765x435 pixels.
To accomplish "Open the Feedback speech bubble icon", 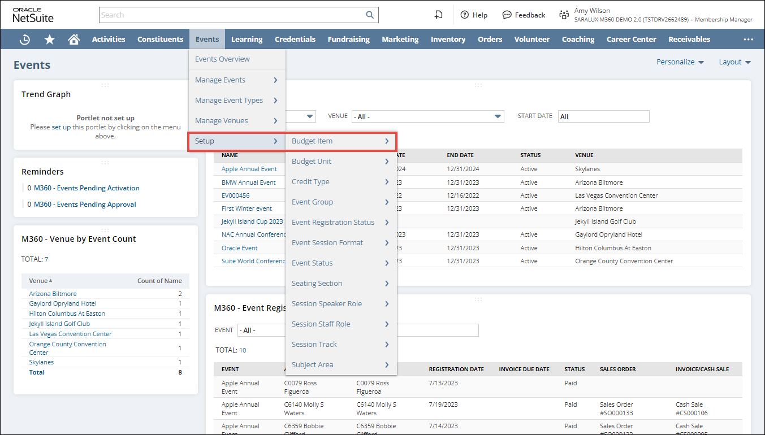I will pos(507,15).
